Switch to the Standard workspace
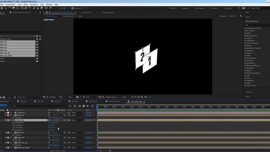Screen dimensions: 270x152 point(185,8)
